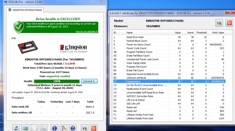Open the blank document report icon

point(34,128)
